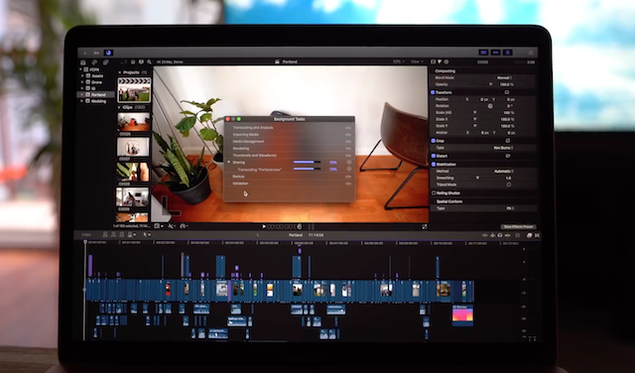
Task: Close the Background Tasks window
Action: click(x=227, y=119)
